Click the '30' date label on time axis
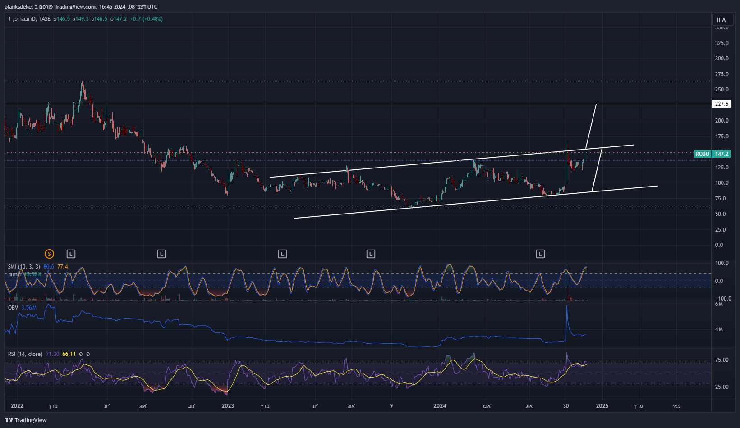Viewport: 740px width, 428px height. tap(566, 406)
